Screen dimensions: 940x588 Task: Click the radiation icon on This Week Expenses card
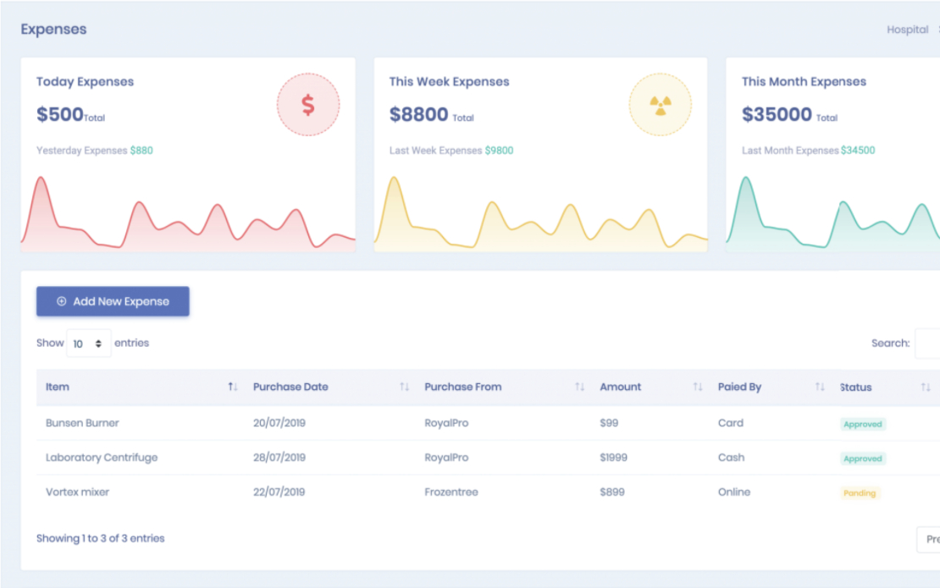(661, 103)
